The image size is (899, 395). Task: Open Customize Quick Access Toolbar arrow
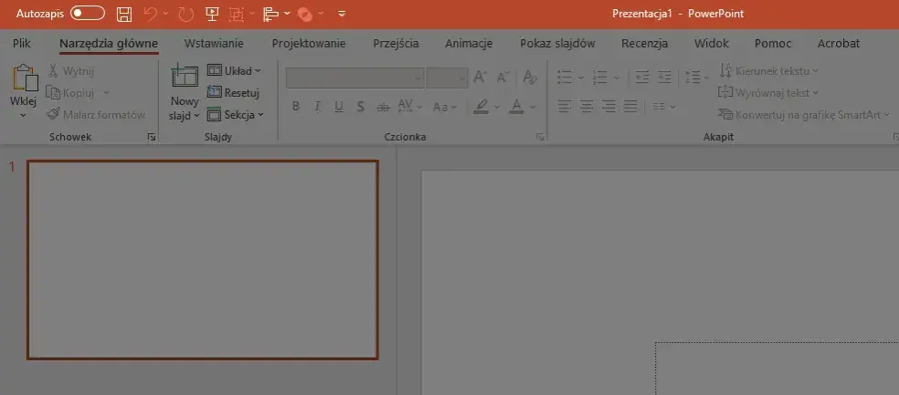pos(342,14)
